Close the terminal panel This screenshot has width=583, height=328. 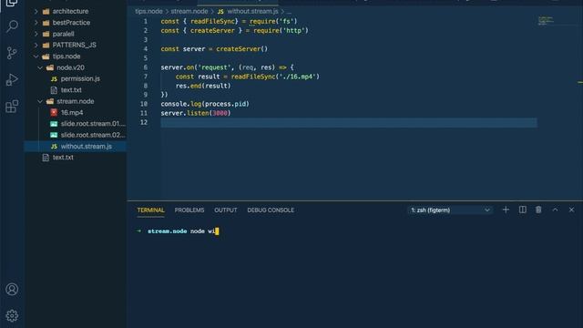coord(571,210)
